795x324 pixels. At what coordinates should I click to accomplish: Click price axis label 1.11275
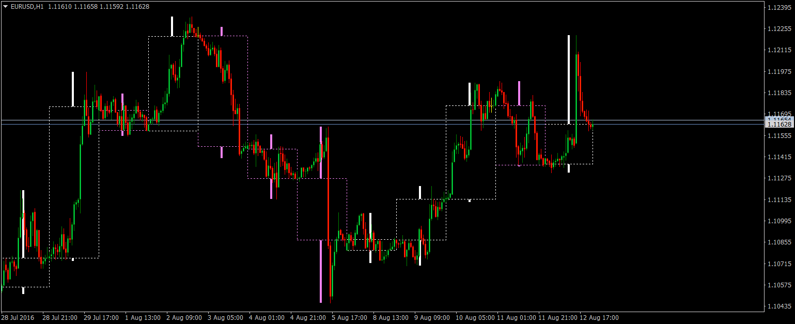pos(780,178)
